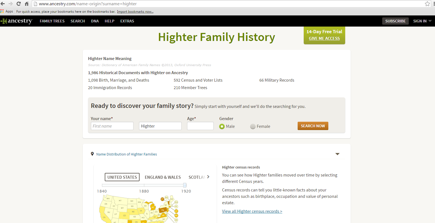Click the browser back arrow
This screenshot has width=435, height=223.
[3, 4]
